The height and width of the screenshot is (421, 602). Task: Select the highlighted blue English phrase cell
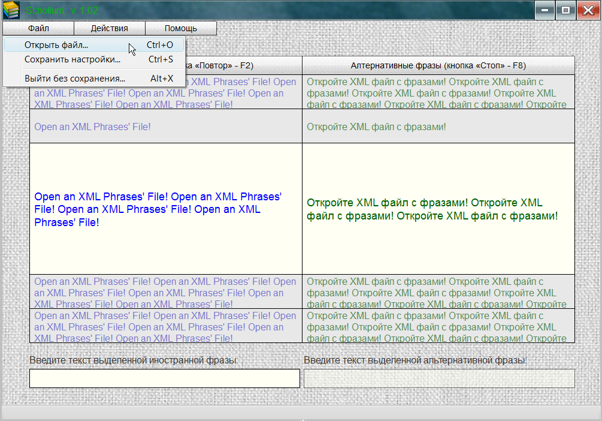click(166, 209)
